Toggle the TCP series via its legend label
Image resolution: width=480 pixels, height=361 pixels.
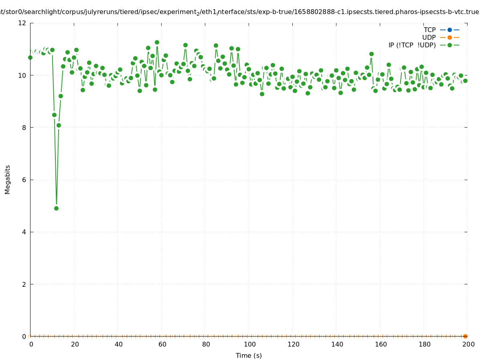tap(429, 30)
